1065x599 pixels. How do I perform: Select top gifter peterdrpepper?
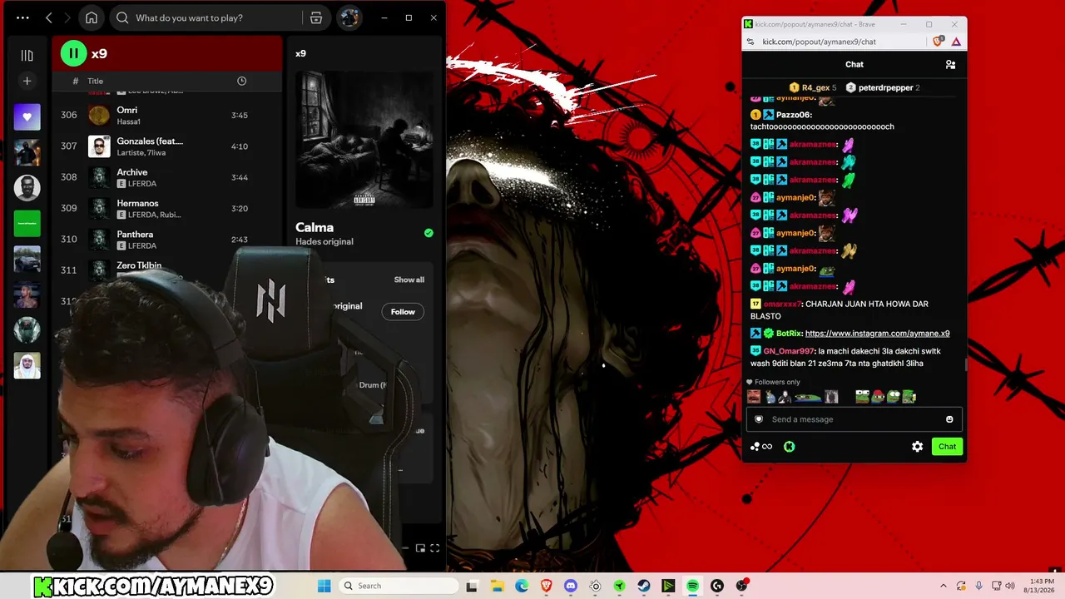point(882,87)
